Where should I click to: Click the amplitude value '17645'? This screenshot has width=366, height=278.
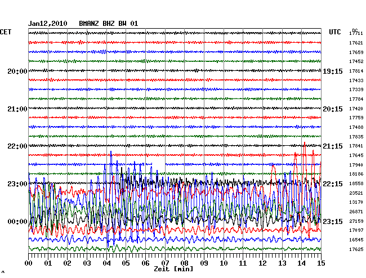pos(356,155)
